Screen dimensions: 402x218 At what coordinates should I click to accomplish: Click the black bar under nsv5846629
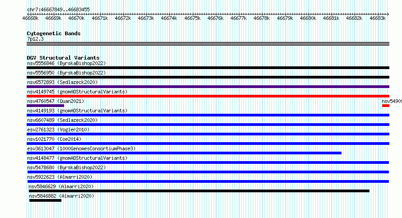tap(199, 191)
